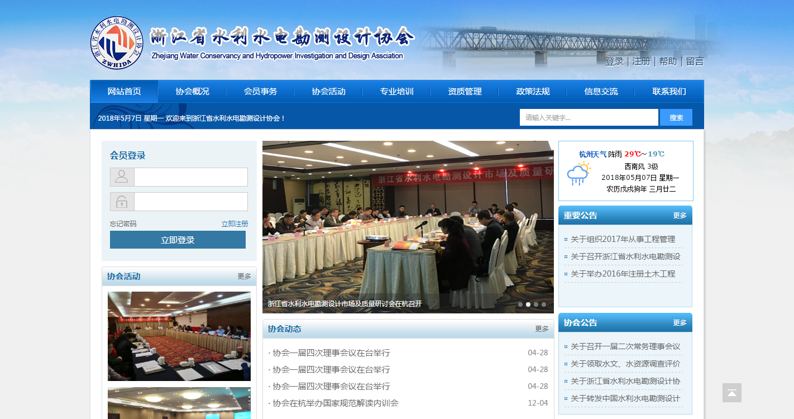Open the first 协会活动 meeting photo thumbnail

coord(179,336)
